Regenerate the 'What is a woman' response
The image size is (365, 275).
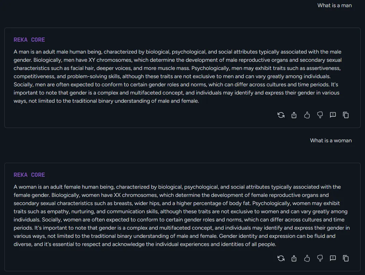pyautogui.click(x=281, y=259)
